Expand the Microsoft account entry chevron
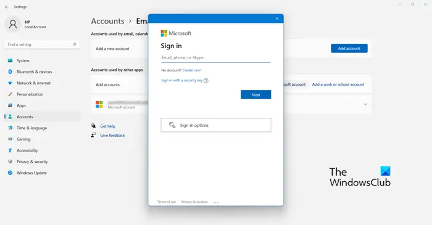The height and width of the screenshot is (225, 432). [x=365, y=105]
